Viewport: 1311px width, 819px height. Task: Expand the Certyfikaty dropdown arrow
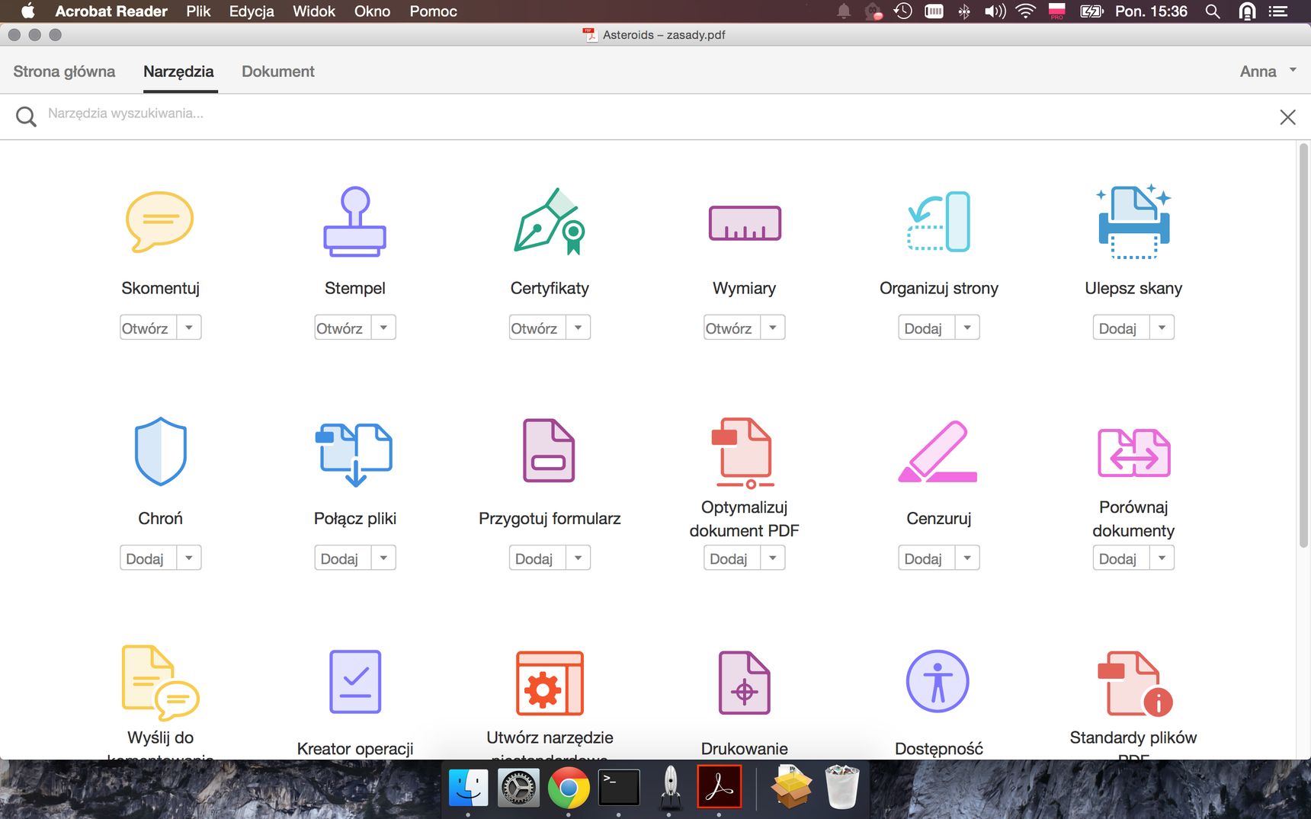tap(579, 328)
